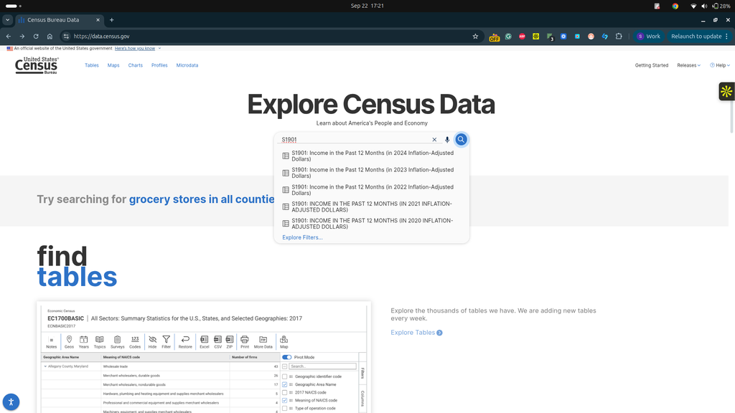Viewport: 735px width, 413px height.
Task: Open the Tables navigation item
Action: pyautogui.click(x=91, y=65)
